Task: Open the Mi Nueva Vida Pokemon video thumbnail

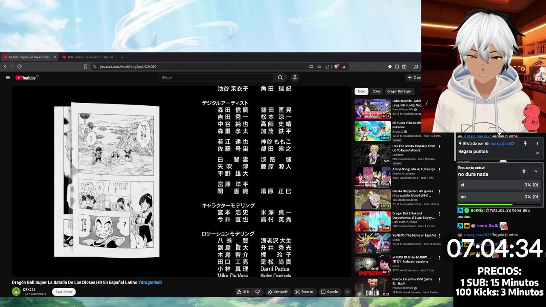Action: click(372, 131)
